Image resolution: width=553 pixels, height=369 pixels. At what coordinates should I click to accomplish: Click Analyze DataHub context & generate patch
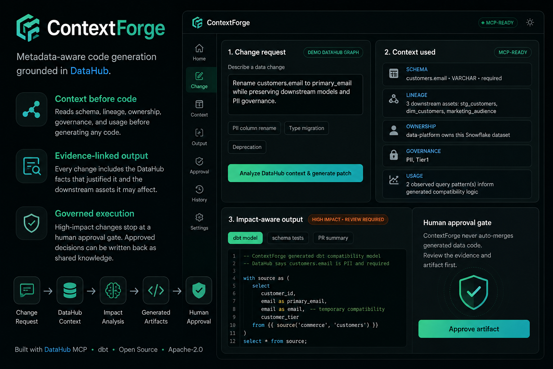tap(295, 173)
